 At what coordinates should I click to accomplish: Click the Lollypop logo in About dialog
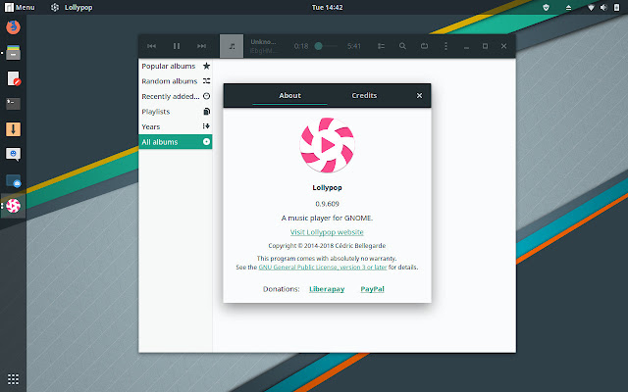click(x=327, y=145)
